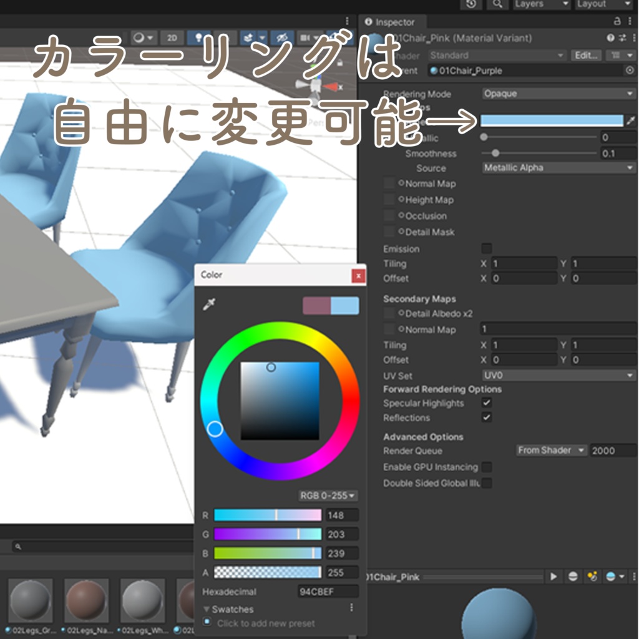Select the camera icon in scene toolbar

coord(306,38)
